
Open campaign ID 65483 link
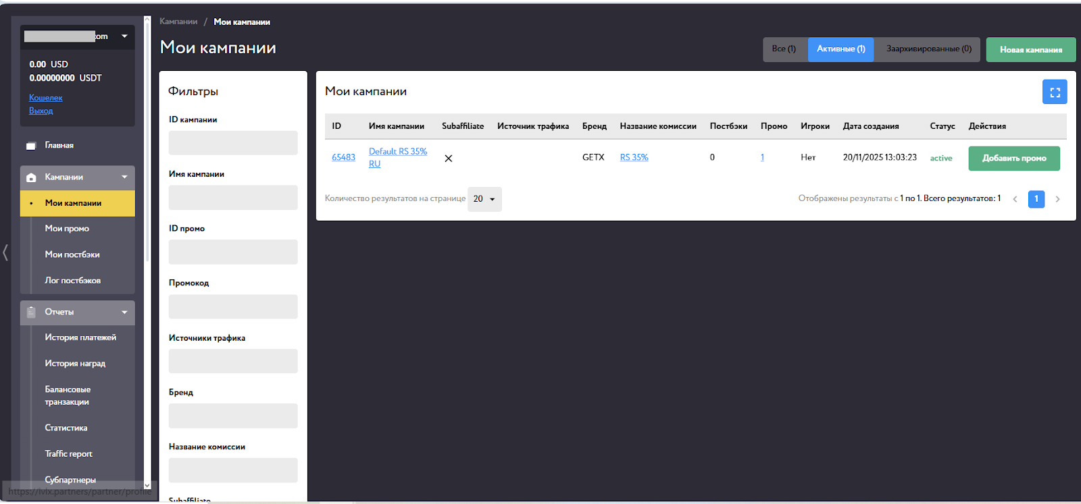tap(343, 157)
